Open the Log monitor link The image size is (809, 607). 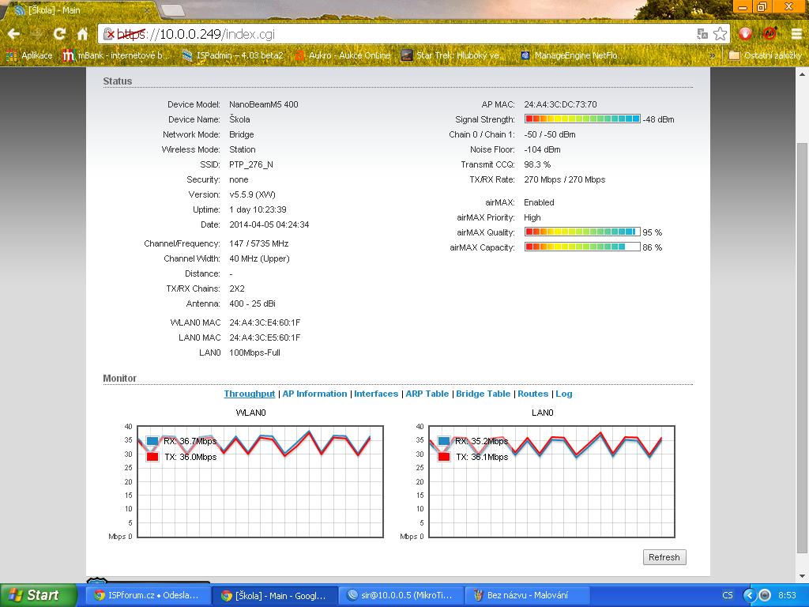coord(564,394)
